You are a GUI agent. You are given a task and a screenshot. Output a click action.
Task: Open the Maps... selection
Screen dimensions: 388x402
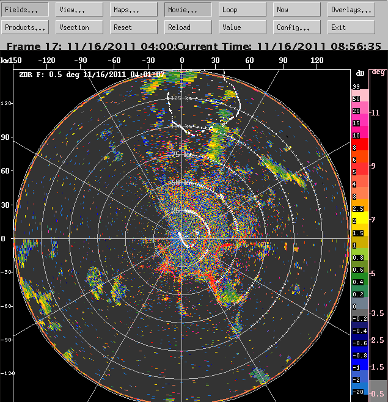point(134,10)
